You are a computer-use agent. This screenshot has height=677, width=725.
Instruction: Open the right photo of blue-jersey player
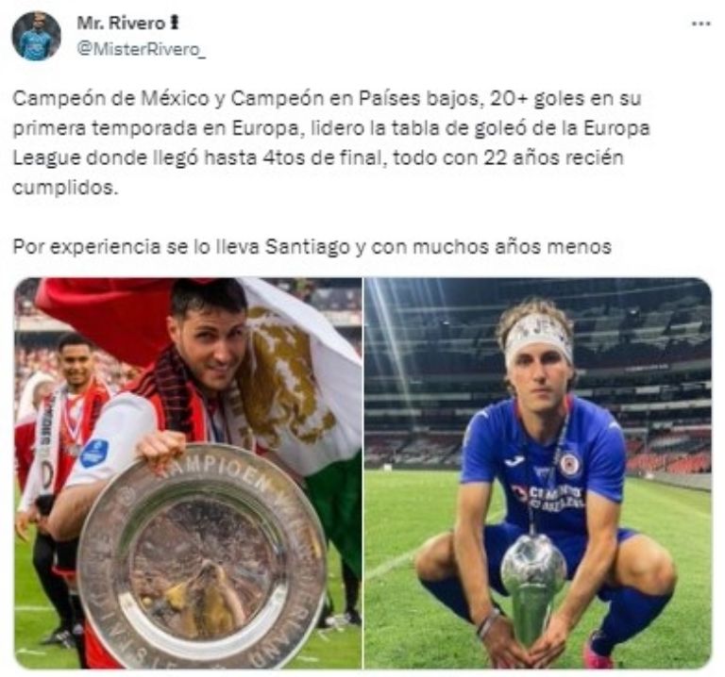pyautogui.click(x=538, y=472)
